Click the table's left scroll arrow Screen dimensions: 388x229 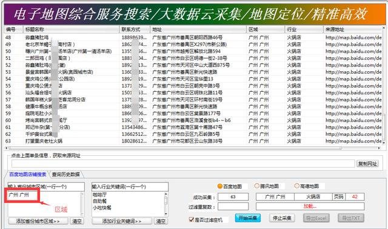coord(7,148)
